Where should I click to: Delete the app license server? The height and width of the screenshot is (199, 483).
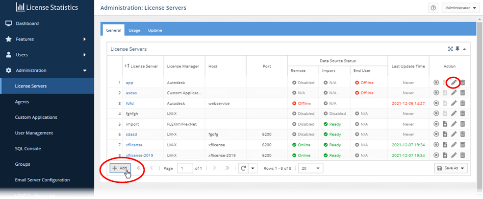pos(463,83)
